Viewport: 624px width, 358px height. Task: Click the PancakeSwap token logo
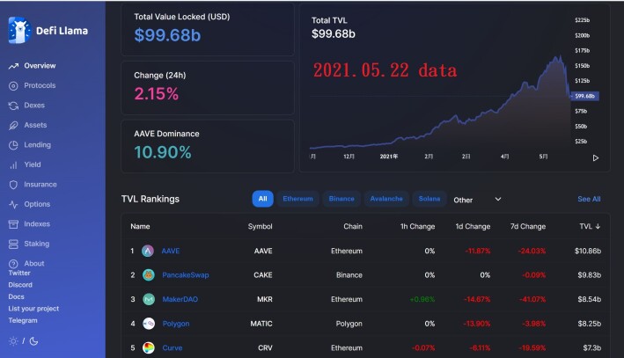coord(149,274)
